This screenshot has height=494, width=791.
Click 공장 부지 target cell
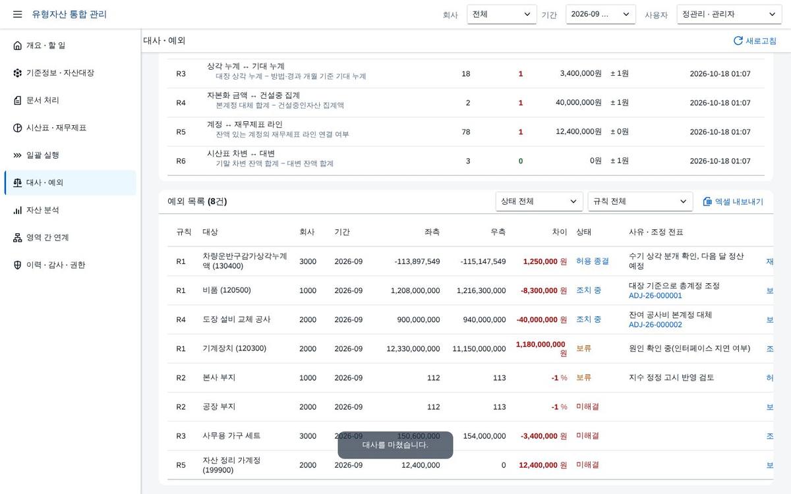pos(219,406)
